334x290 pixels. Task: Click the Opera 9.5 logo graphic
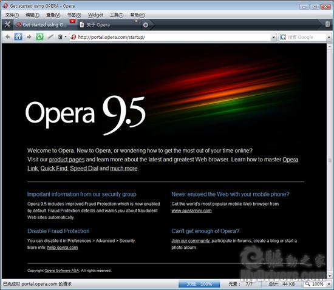pyautogui.click(x=86, y=115)
